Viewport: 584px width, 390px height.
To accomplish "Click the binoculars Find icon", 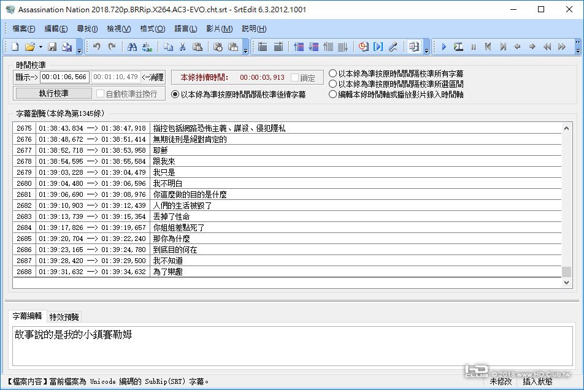I will pyautogui.click(x=132, y=47).
